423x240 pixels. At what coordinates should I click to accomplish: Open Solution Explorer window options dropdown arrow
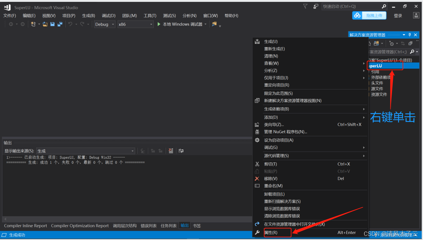click(404, 35)
